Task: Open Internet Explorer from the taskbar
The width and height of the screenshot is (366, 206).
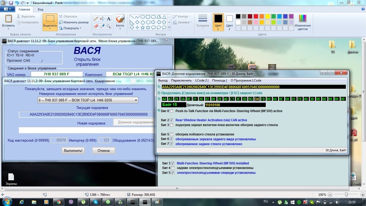Action: (x=22, y=202)
